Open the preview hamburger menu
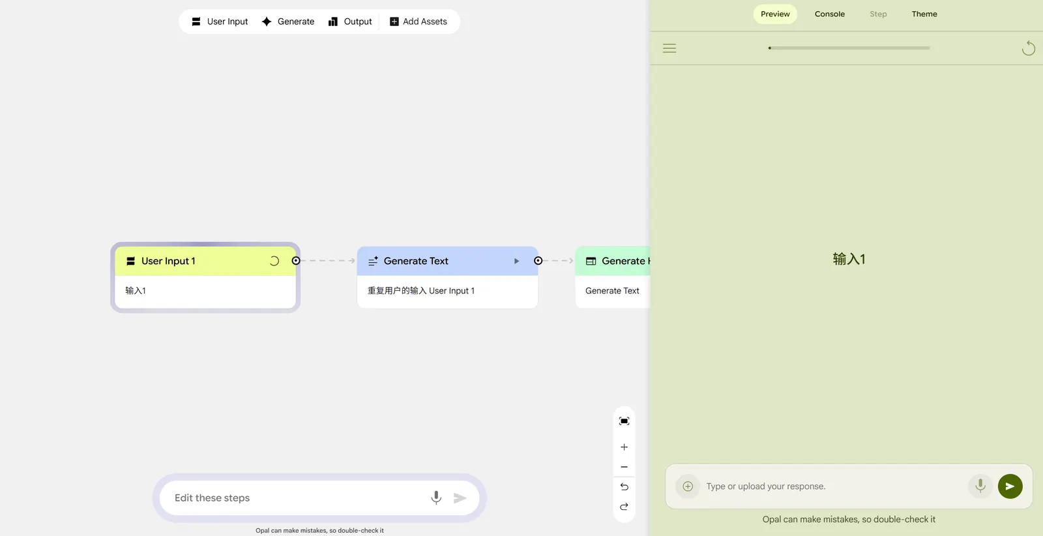Screen dimensions: 1043x536 point(669,48)
